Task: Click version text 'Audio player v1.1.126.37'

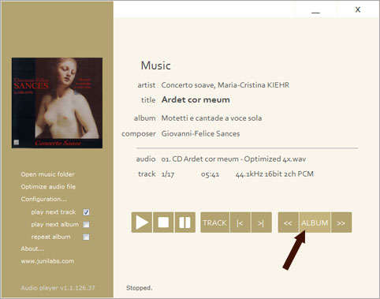Action: (x=58, y=288)
